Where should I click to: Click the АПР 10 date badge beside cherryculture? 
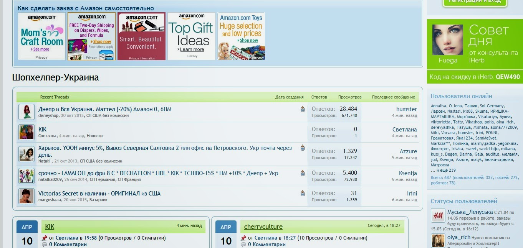226,234
